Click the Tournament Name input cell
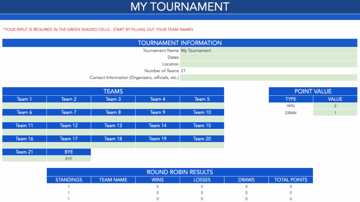Image resolution: width=360 pixels, height=202 pixels. [x=269, y=50]
